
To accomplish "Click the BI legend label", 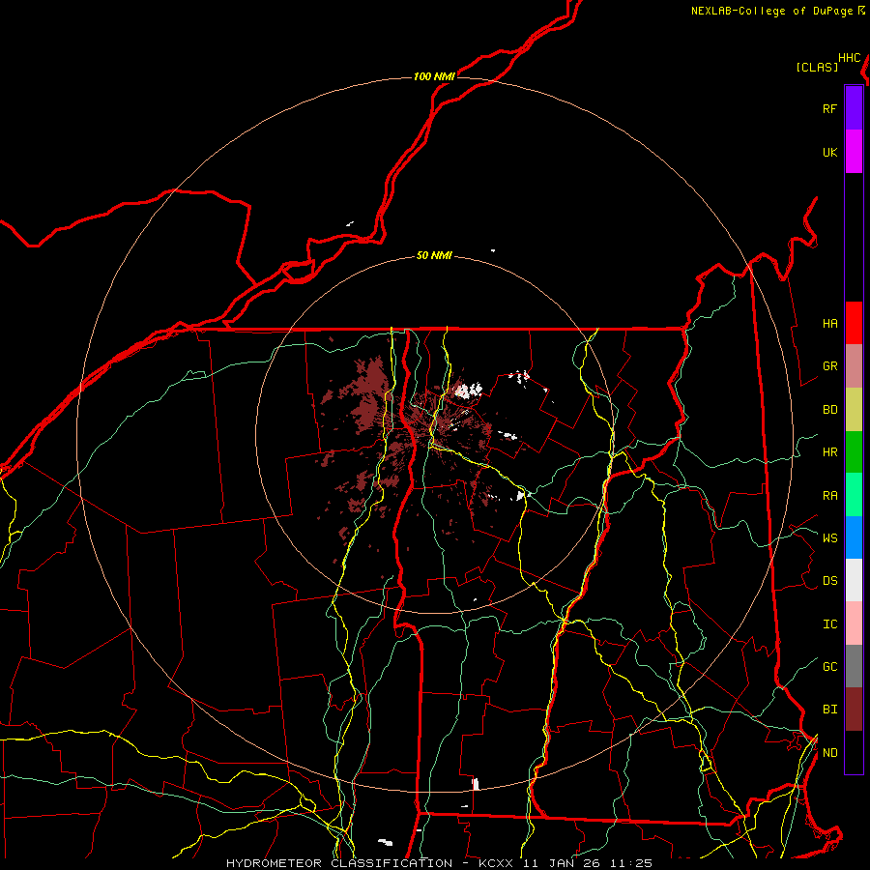I will pyautogui.click(x=829, y=710).
